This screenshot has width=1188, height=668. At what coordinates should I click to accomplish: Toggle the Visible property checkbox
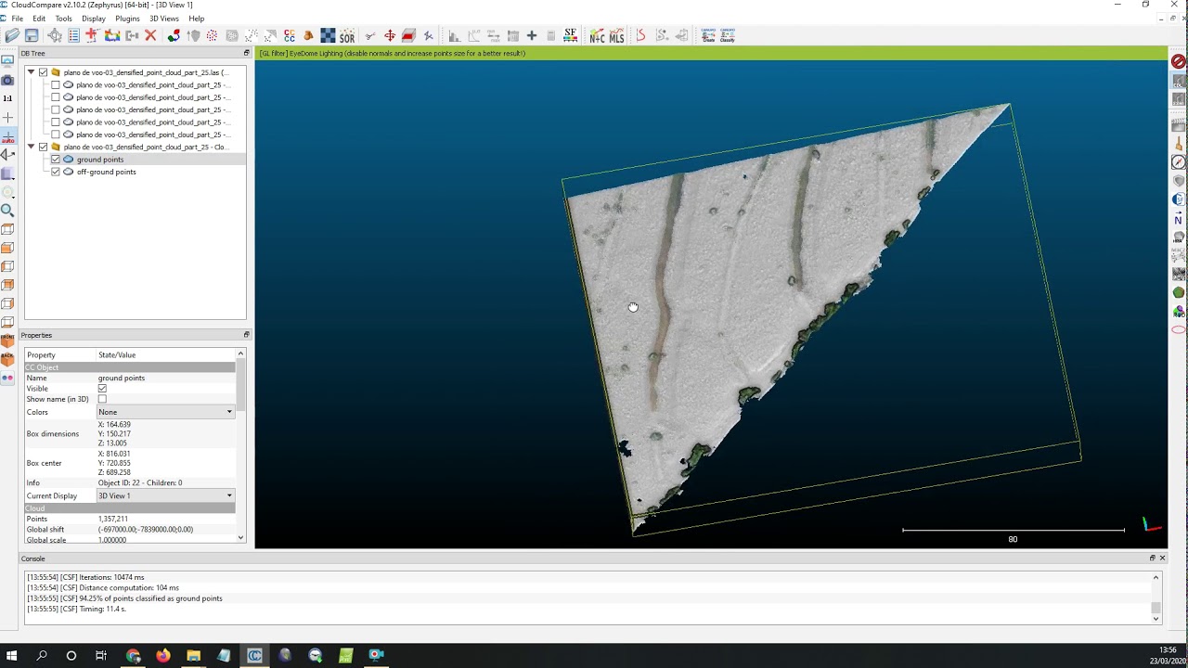tap(102, 389)
